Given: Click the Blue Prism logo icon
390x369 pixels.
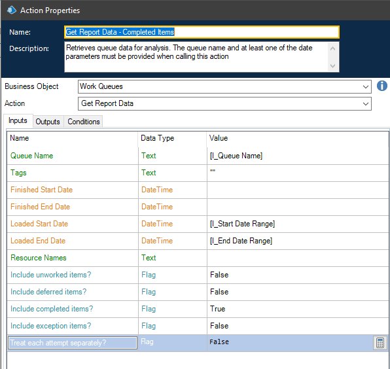Looking at the screenshot, I should (x=11, y=10).
